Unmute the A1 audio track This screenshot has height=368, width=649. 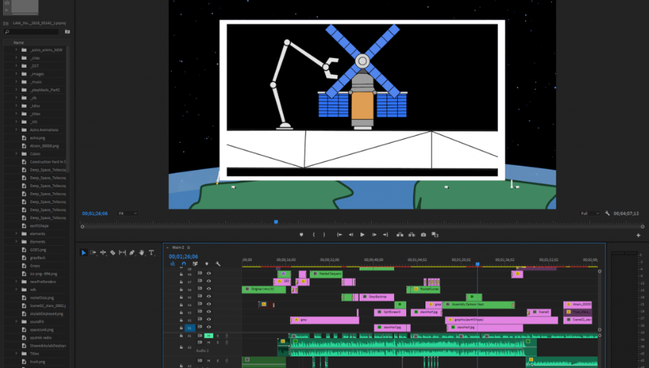(x=208, y=336)
